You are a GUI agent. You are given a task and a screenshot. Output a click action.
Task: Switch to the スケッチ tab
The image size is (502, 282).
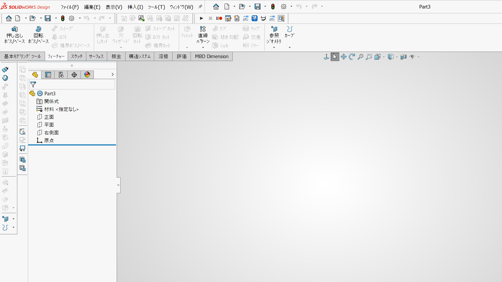tap(77, 56)
